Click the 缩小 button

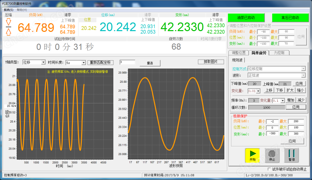[300, 90]
